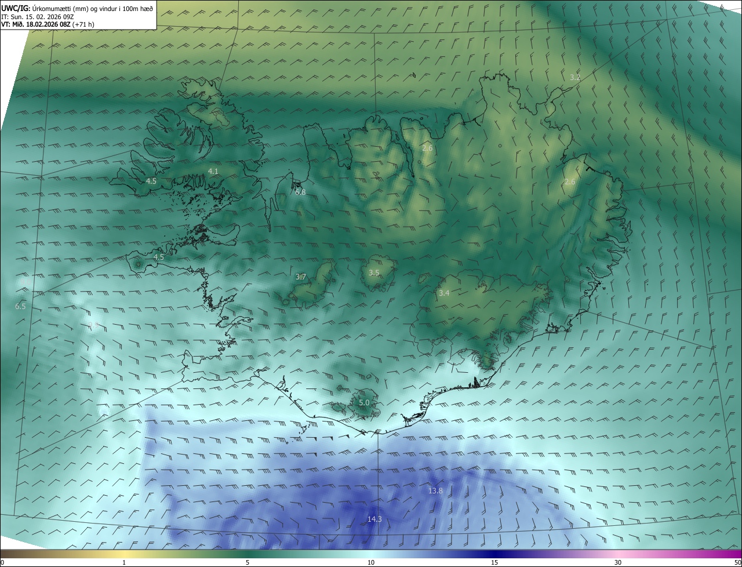Click the colorbar tick labeled 15
Screen dimensions: 742x567
pos(494,563)
